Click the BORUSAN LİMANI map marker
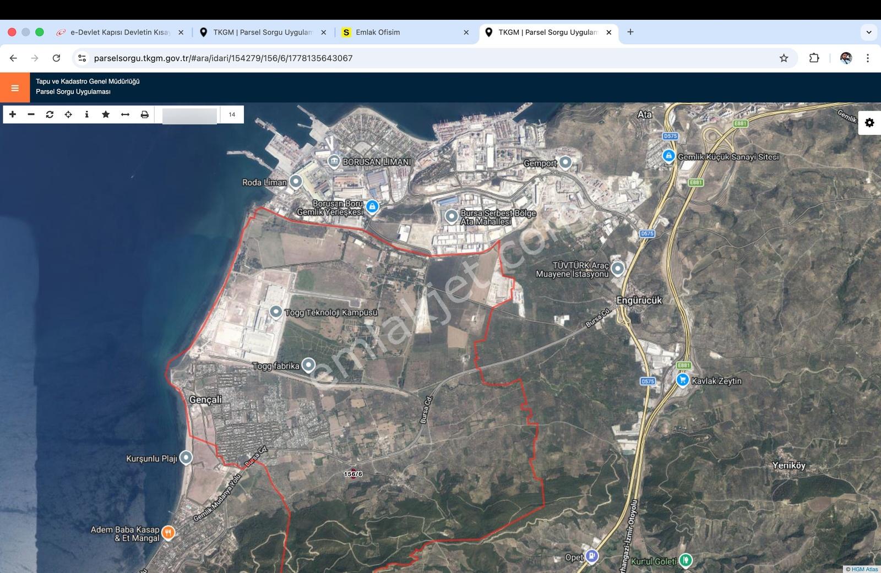The image size is (881, 573). pyautogui.click(x=334, y=161)
